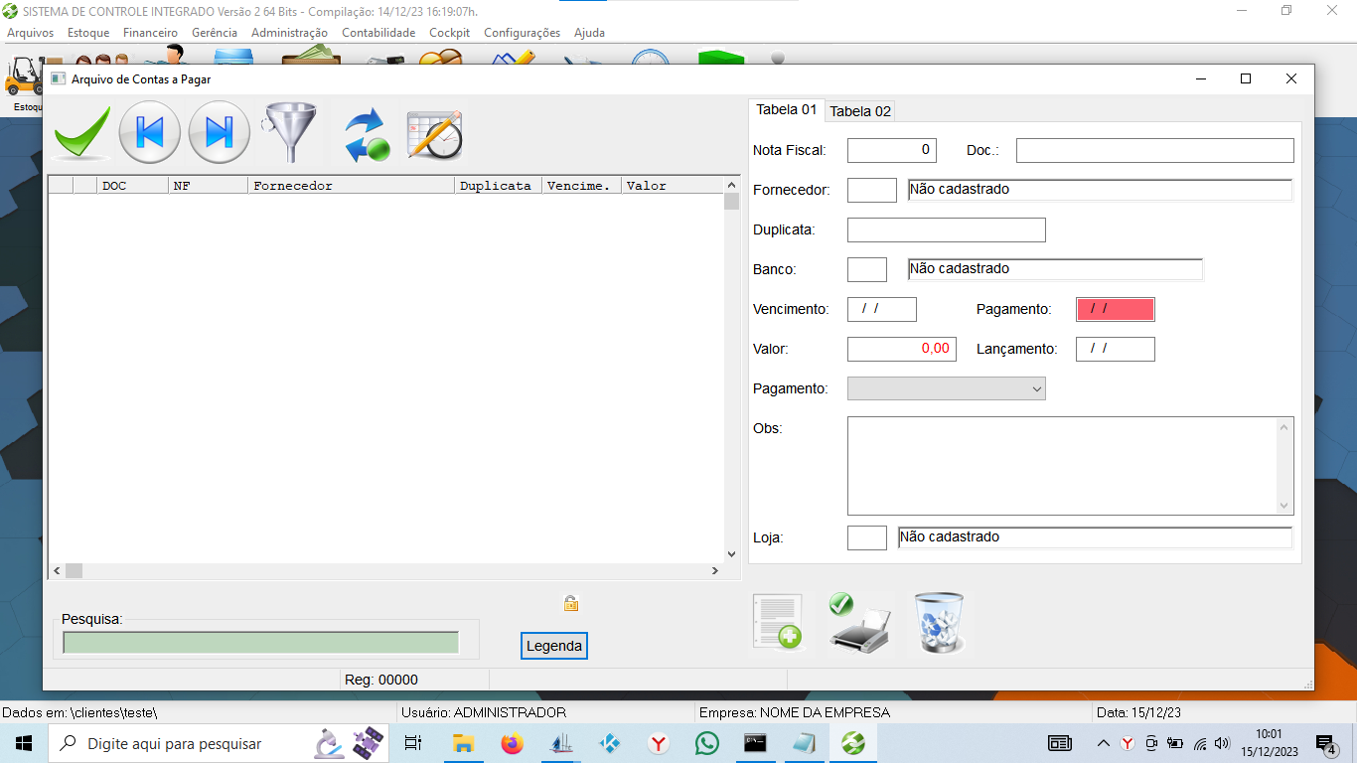Click the blue arrows refresh icon
Screen dimensions: 1357x763
[x=366, y=135]
